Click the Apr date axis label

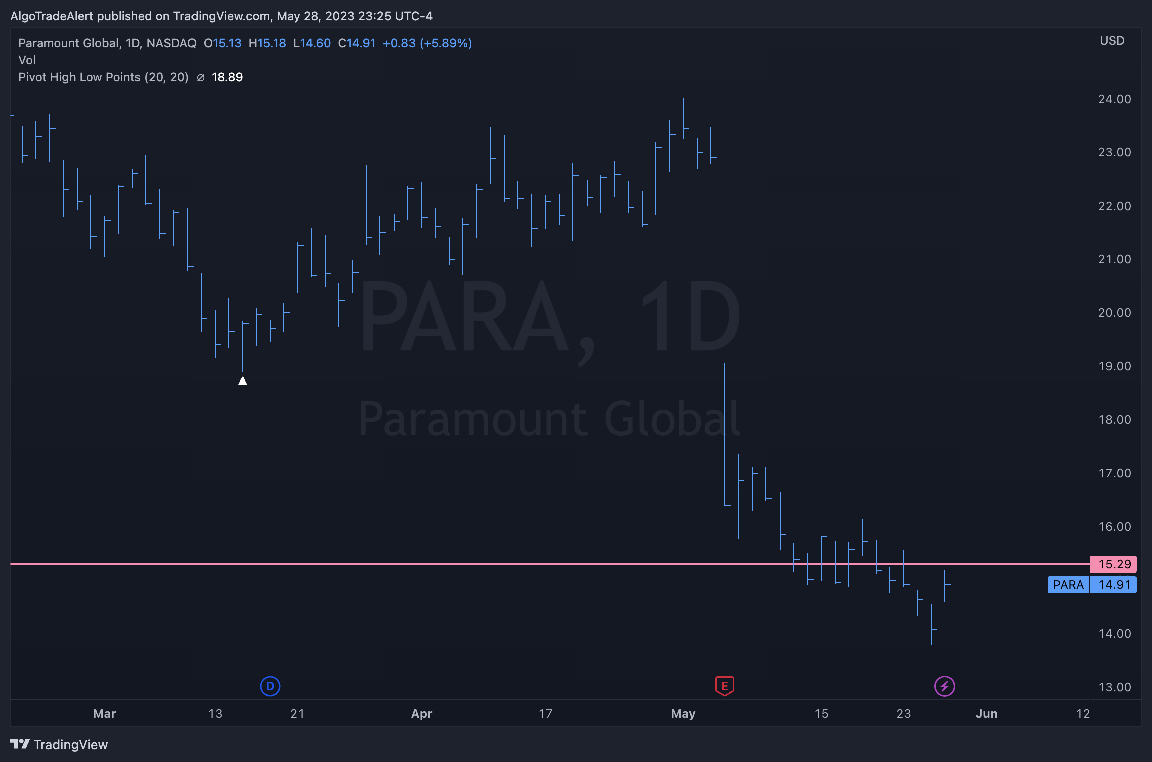[422, 714]
